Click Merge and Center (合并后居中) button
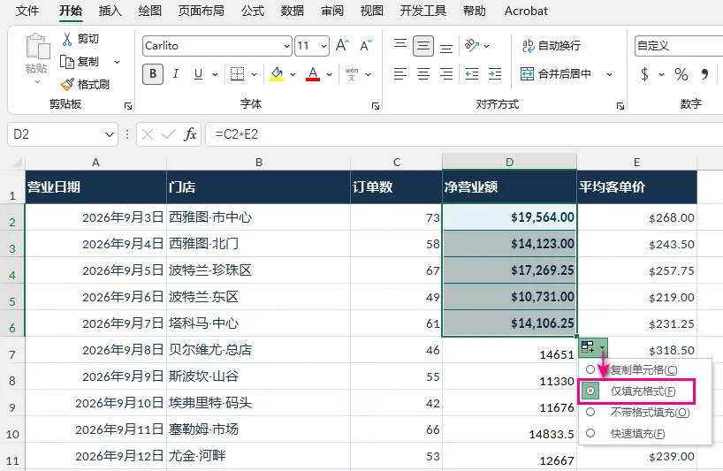Screen dimensions: 723x471 [x=556, y=74]
